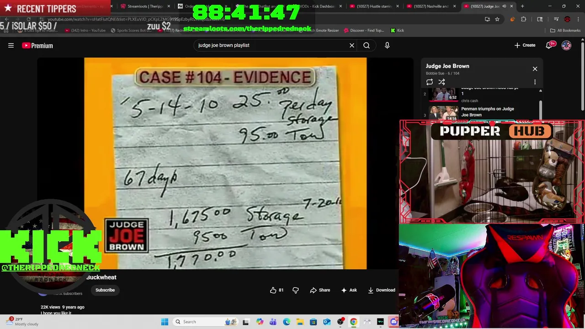Open the '(342) Intro - YouTube' bookmark
The image size is (585, 329).
pos(85,31)
